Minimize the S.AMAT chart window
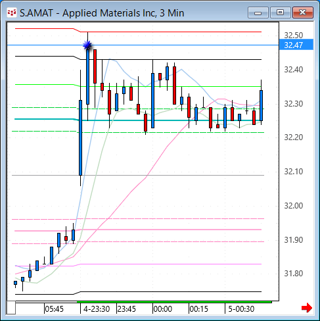 coord(258,12)
